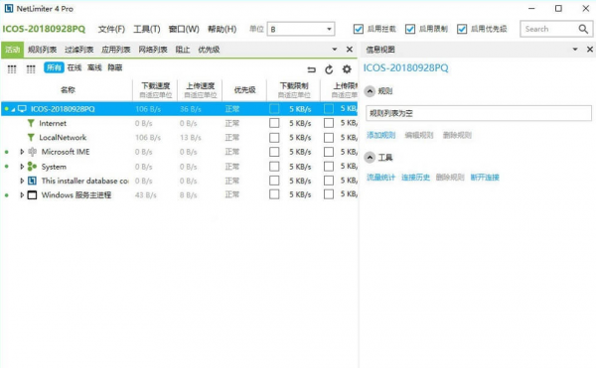Open the 工具(T) menu
This screenshot has height=368, width=596.
[x=147, y=29]
